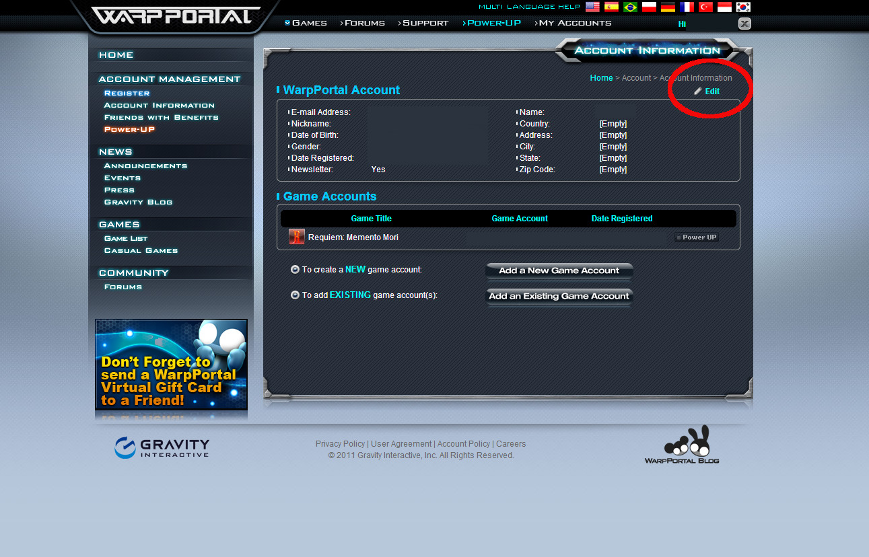The width and height of the screenshot is (869, 557).
Task: Click the Game Title column header
Action: pyautogui.click(x=371, y=219)
